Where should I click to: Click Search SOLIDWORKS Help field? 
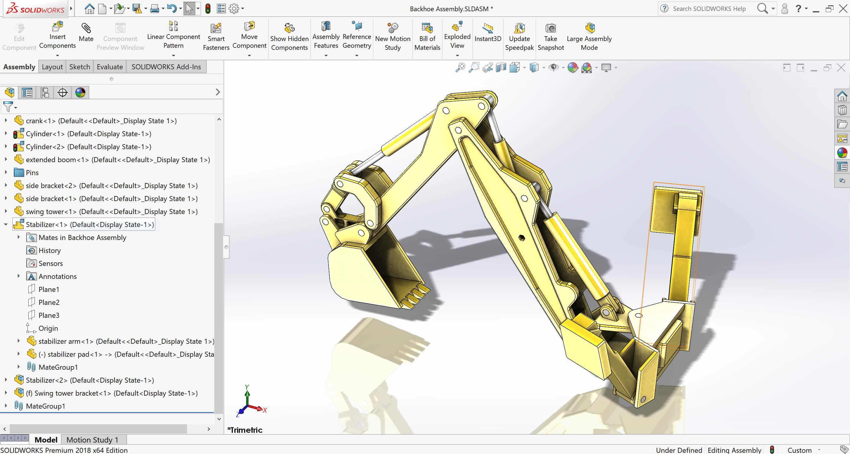tap(710, 9)
